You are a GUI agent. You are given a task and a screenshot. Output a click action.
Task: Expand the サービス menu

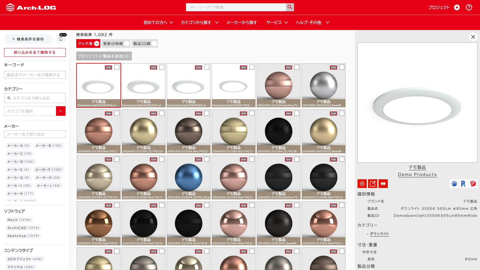[x=277, y=22]
